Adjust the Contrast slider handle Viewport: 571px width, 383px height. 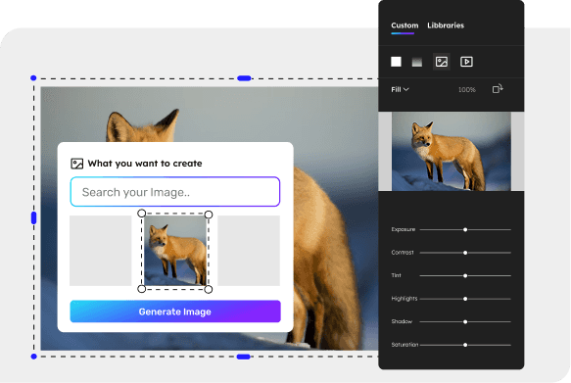465,253
